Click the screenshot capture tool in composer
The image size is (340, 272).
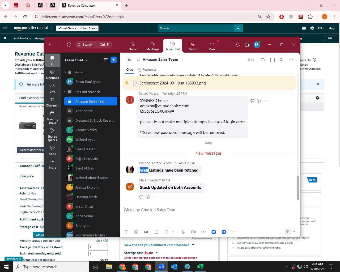coord(167,232)
